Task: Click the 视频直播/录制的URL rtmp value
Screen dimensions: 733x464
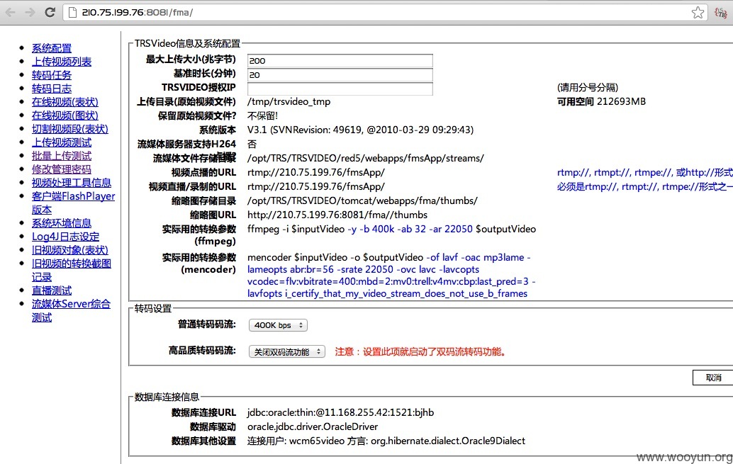Action: click(x=316, y=186)
